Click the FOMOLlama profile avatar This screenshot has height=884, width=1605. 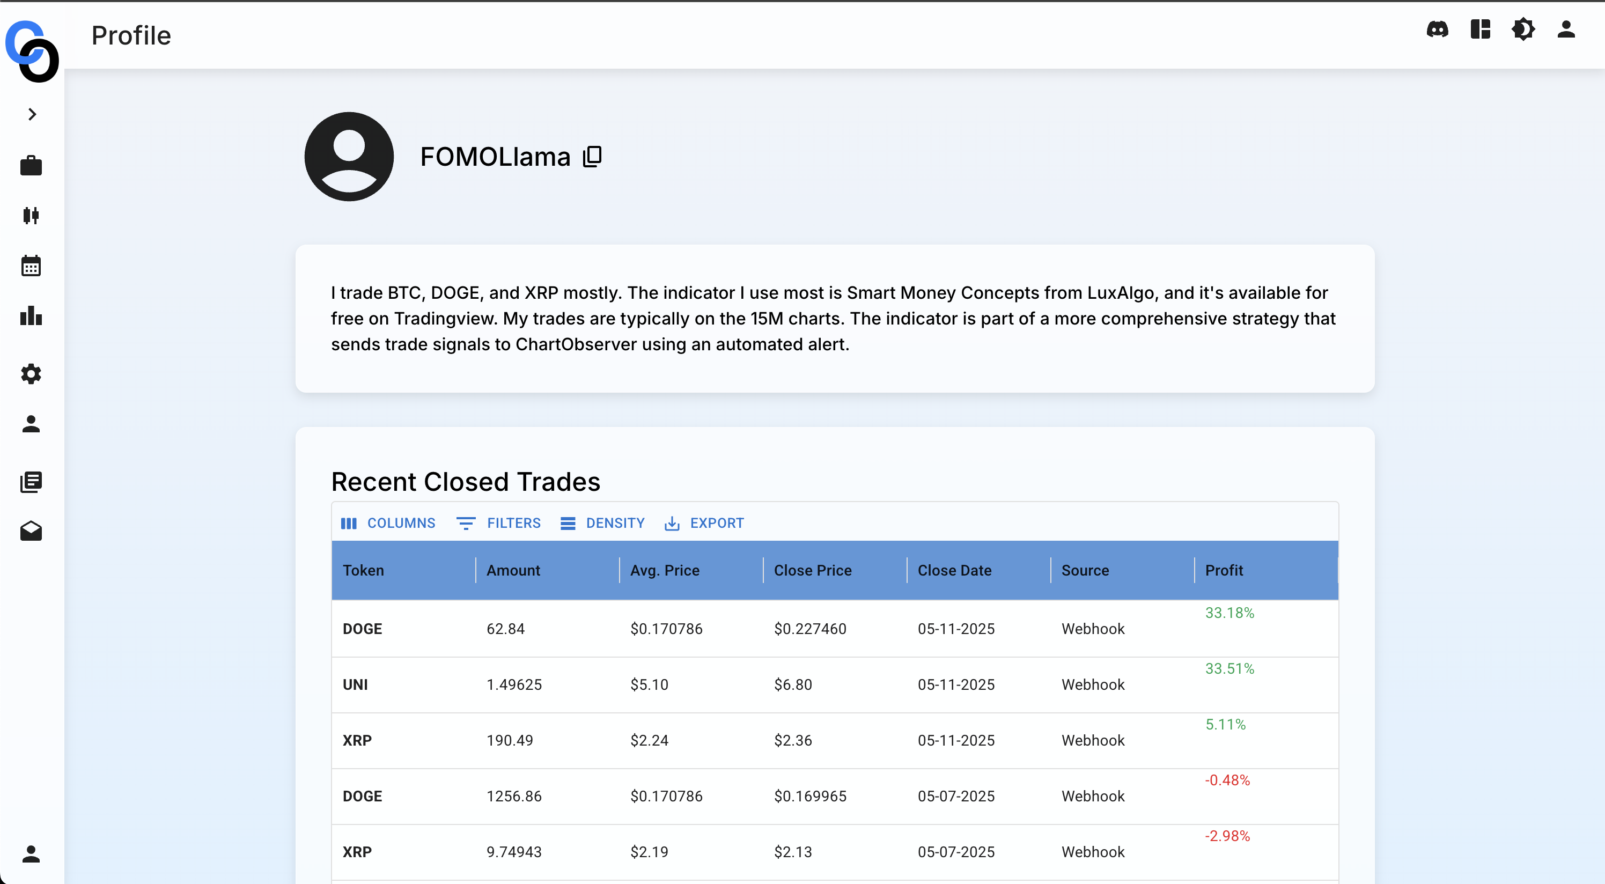(349, 157)
